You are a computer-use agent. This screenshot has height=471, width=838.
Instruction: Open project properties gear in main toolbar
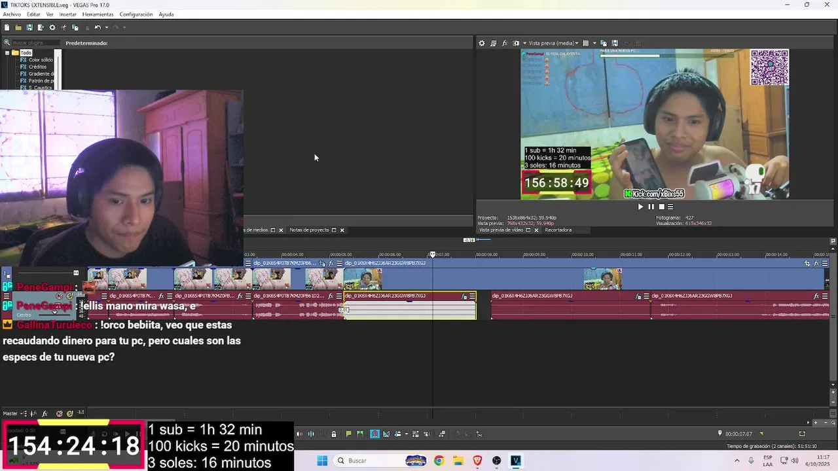click(x=52, y=27)
